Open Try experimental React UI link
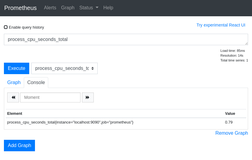252x160 pixels. (x=221, y=25)
